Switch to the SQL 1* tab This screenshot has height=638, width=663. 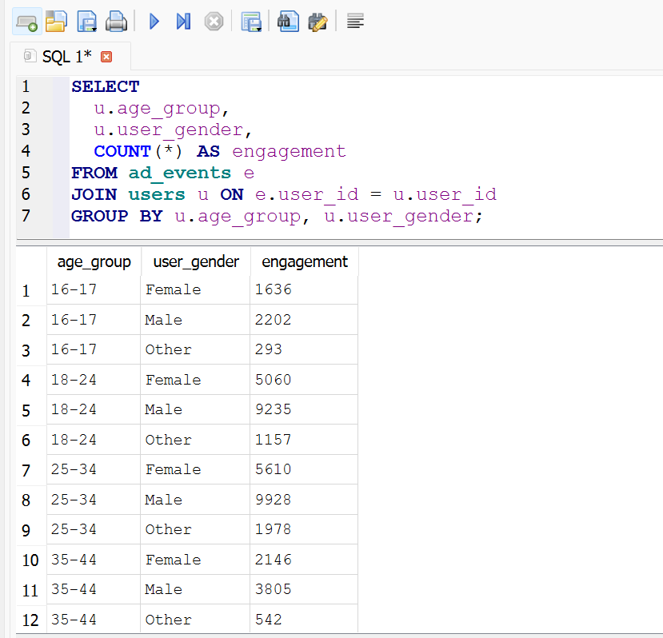coord(66,57)
